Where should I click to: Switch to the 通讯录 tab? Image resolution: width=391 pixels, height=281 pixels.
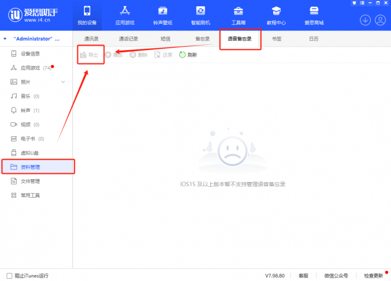91,39
